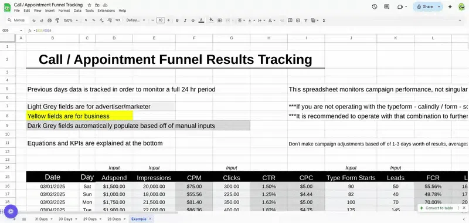Viewport: 469px width, 223px height.
Task: Click the Undo arrow icon
Action: pyautogui.click(x=34, y=21)
